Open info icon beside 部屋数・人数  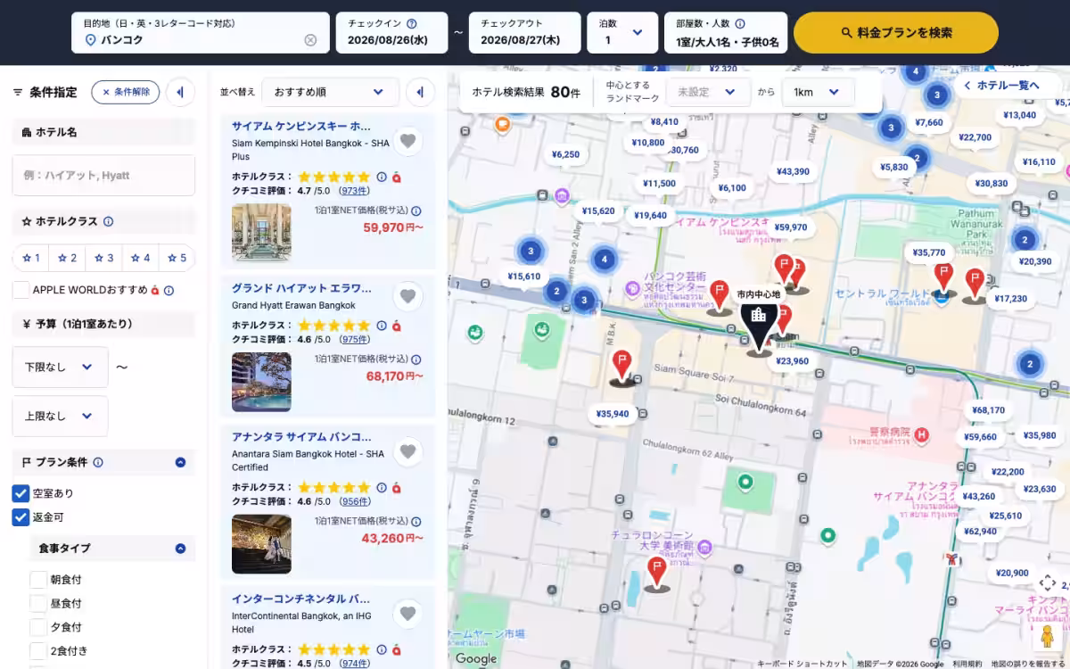[739, 24]
